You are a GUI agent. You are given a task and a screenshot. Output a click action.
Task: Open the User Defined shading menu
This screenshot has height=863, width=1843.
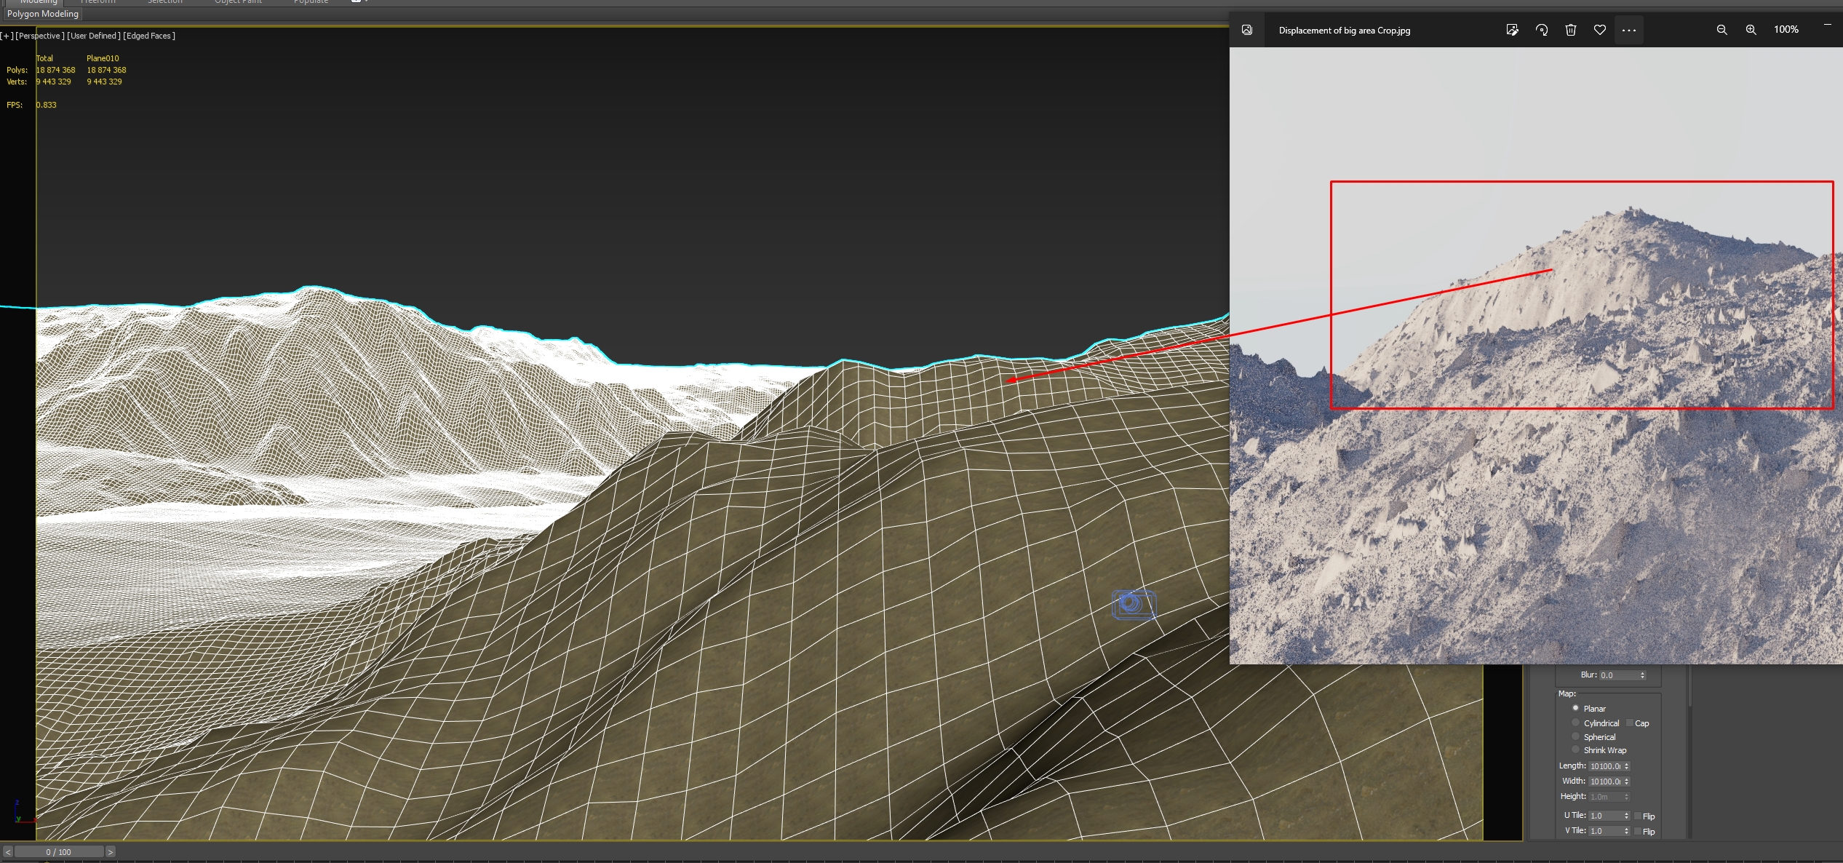pos(94,36)
